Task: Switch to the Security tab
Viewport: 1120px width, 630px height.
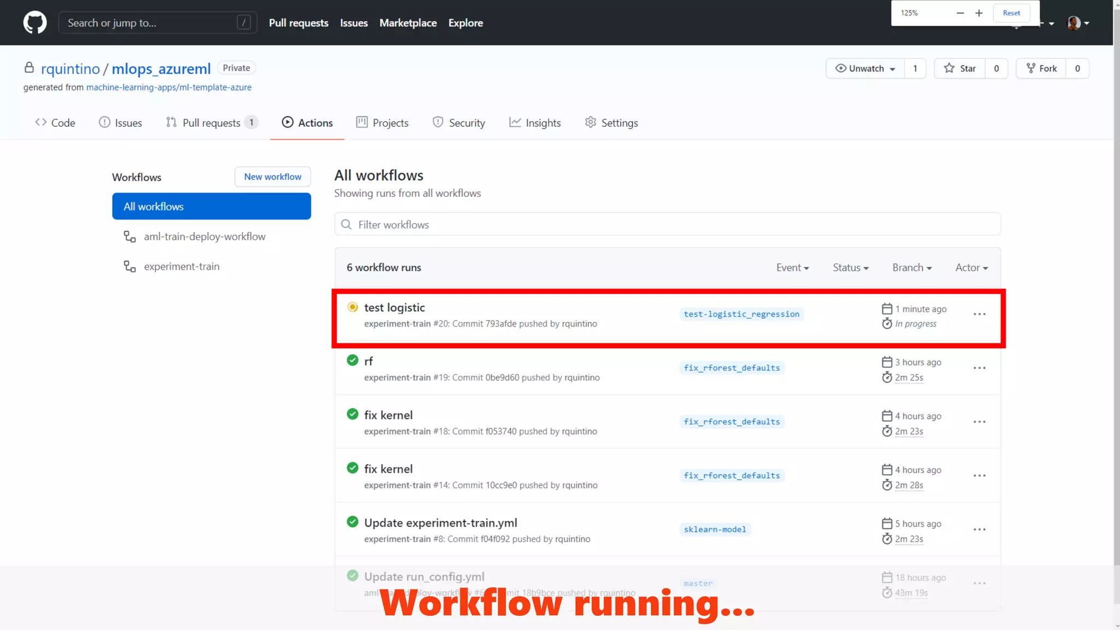Action: pos(459,123)
